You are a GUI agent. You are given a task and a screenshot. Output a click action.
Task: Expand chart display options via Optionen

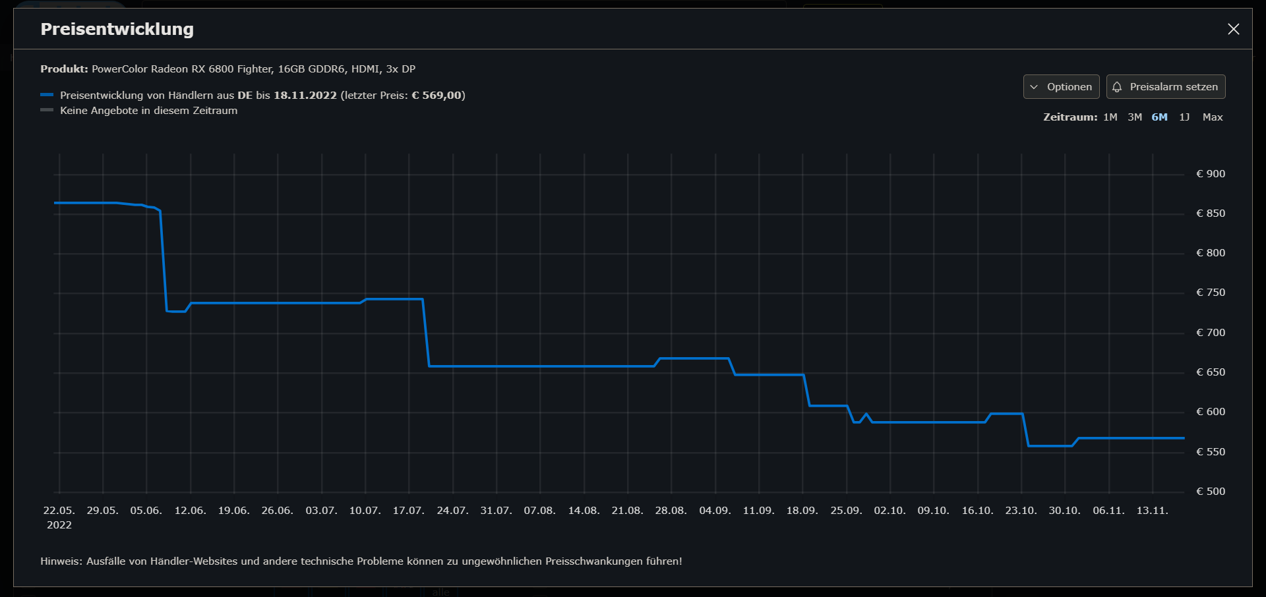coord(1061,86)
